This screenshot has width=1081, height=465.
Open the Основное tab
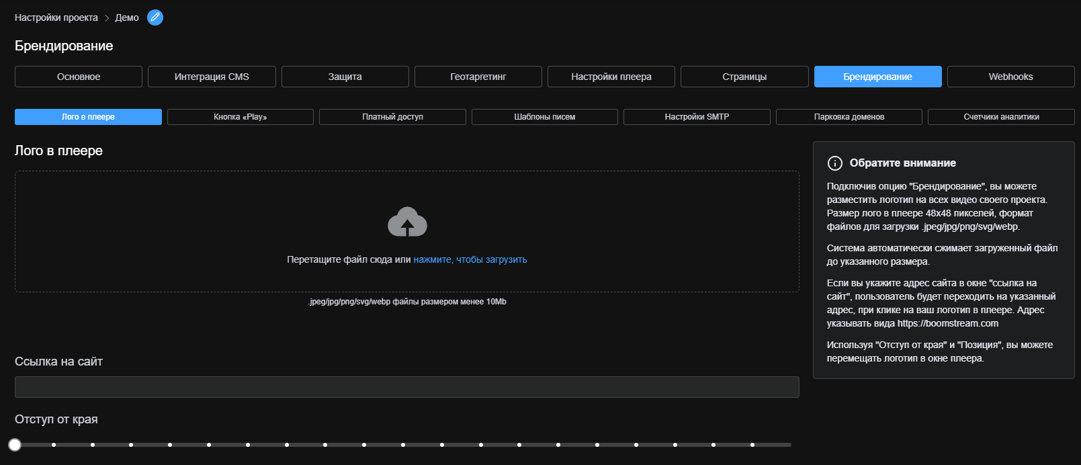click(79, 77)
